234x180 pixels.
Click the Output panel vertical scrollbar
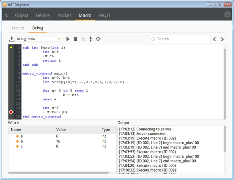click(225, 139)
